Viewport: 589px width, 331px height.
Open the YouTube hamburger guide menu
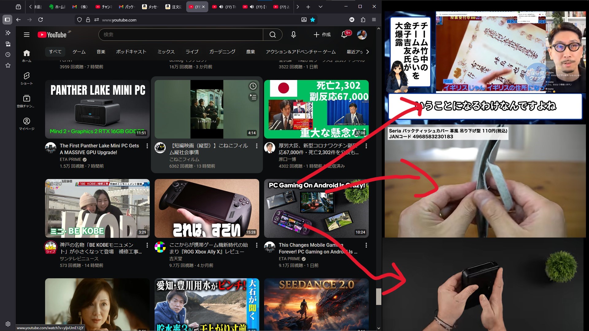(27, 35)
